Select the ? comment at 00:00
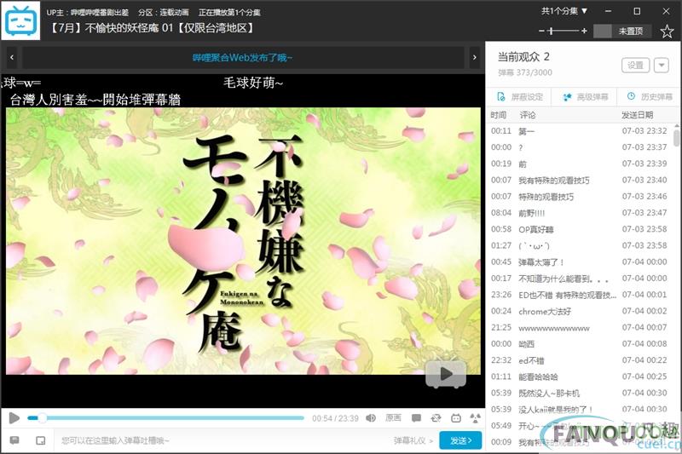682x454 pixels. point(581,147)
